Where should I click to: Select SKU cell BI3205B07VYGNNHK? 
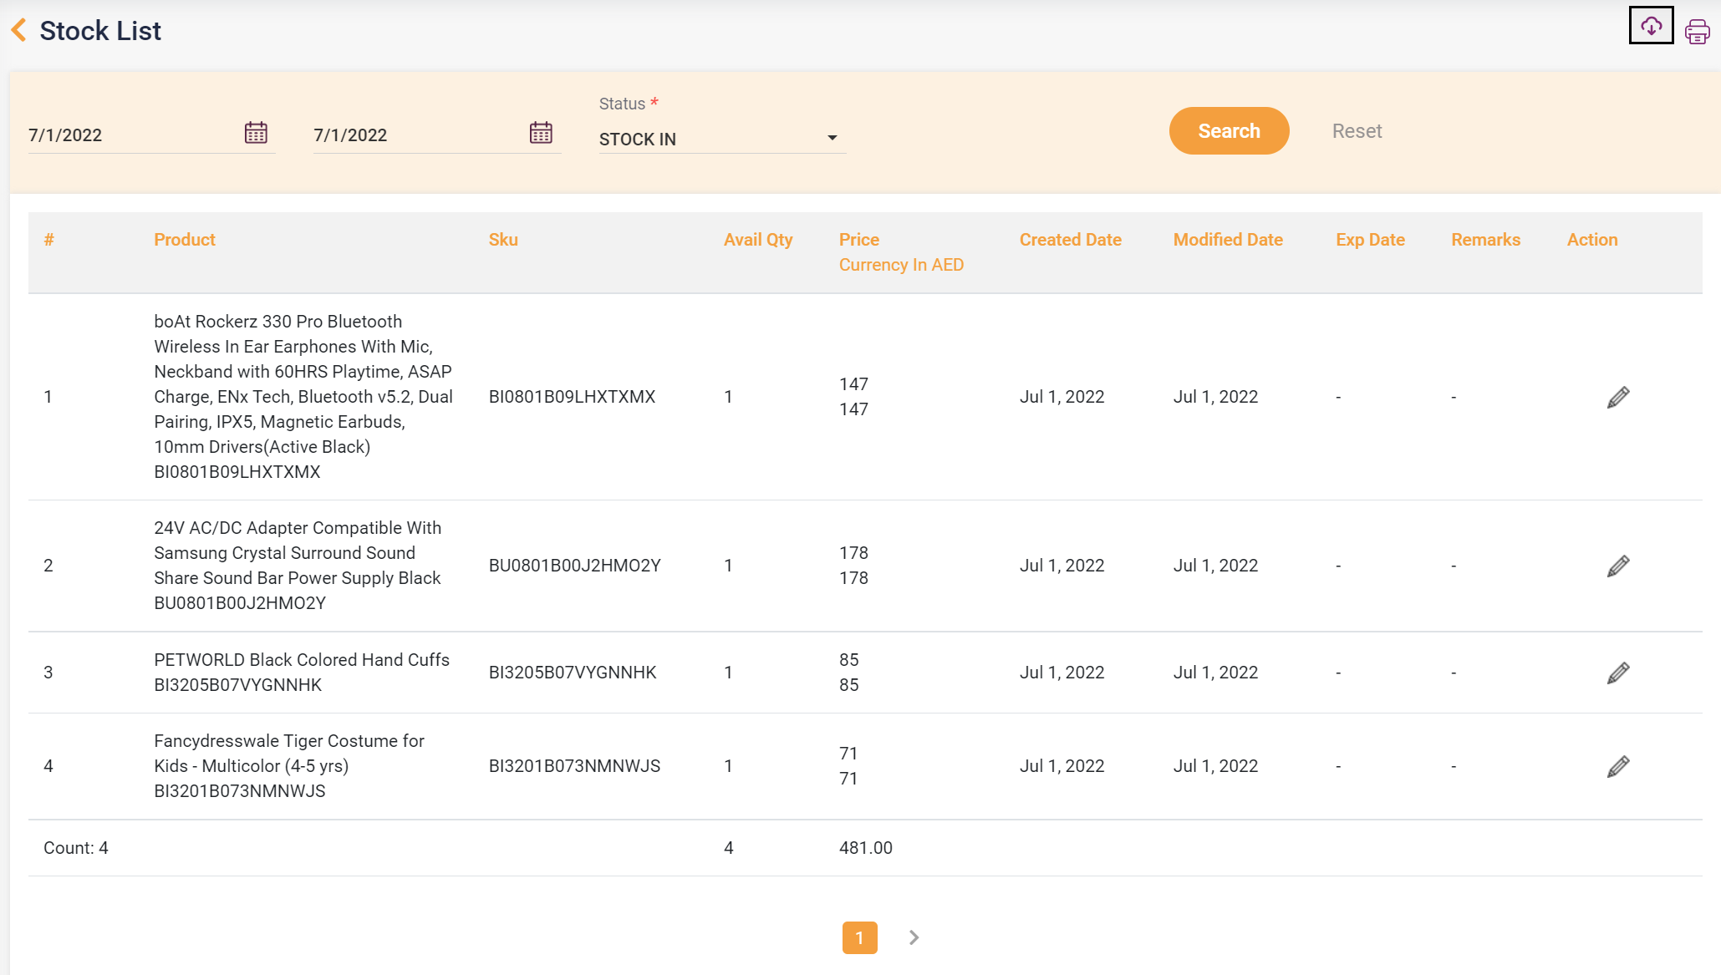pos(573,673)
